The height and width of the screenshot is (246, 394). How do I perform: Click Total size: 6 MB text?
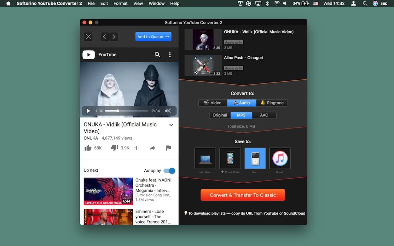(241, 126)
